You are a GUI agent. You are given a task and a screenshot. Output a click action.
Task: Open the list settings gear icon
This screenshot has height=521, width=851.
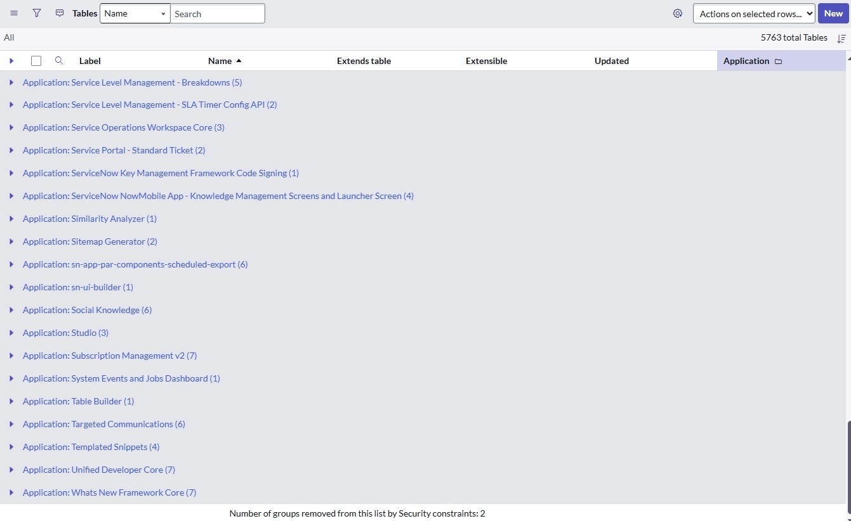coord(677,13)
